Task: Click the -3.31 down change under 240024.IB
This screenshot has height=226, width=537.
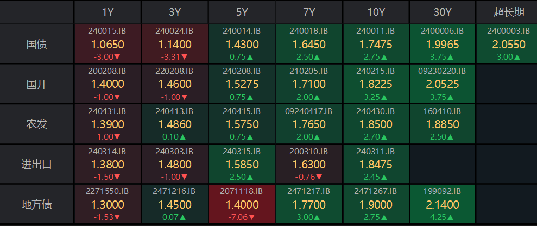Action: point(174,56)
